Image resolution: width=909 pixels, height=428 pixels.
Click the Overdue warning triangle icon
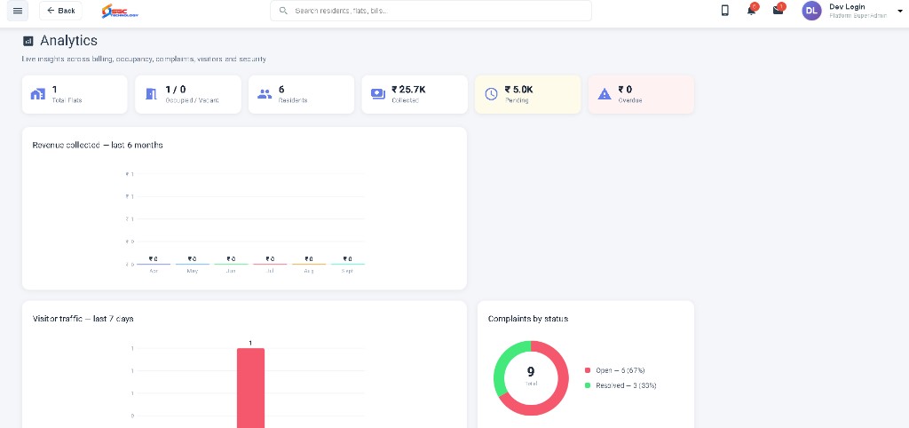[605, 94]
